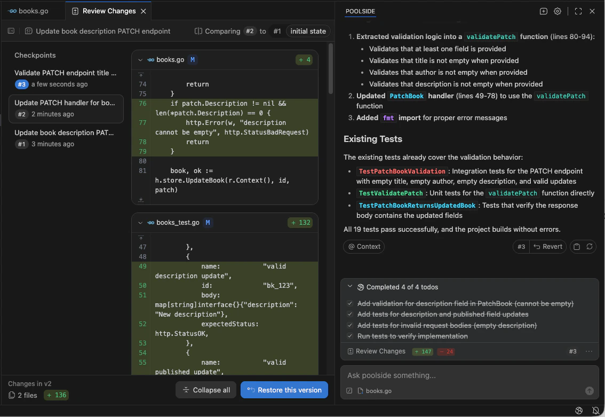This screenshot has height=417, width=605.
Task: Click the slash command icon in chat input
Action: click(349, 391)
